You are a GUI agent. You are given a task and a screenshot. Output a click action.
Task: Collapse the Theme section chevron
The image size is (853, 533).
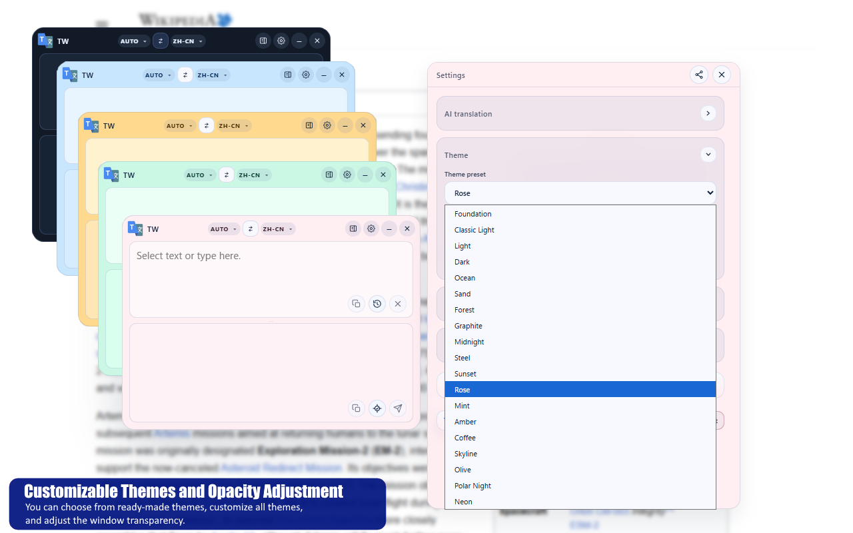pos(708,154)
